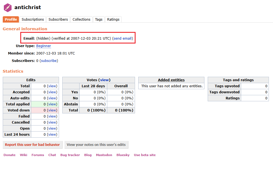Report this user for bad behavior

(x=32, y=145)
